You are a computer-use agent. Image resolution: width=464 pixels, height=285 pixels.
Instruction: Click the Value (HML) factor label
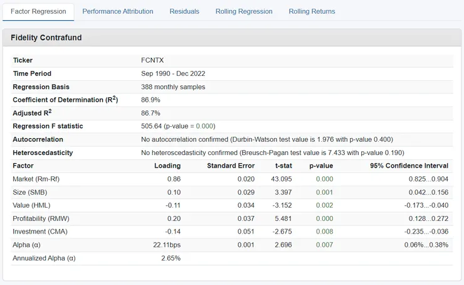pos(32,205)
